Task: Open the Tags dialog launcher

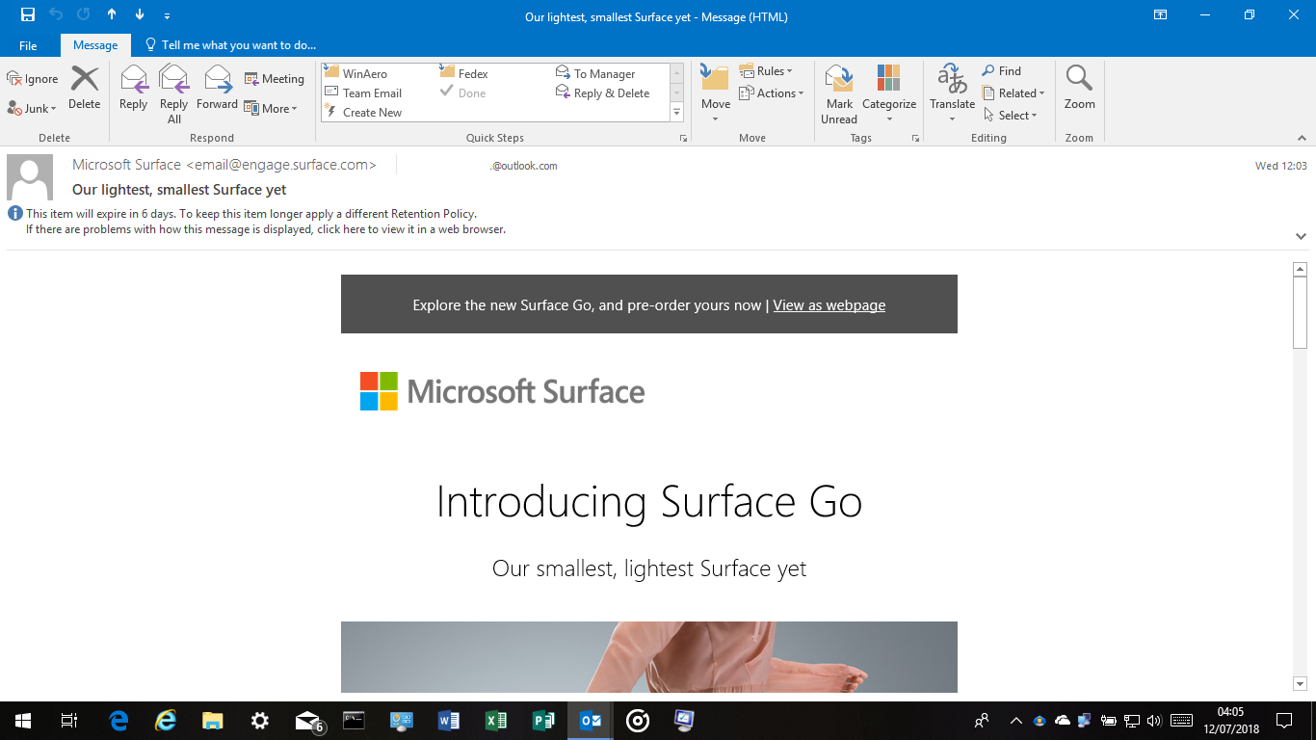Action: click(915, 139)
